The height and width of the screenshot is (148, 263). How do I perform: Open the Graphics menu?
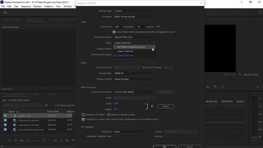(x=48, y=7)
